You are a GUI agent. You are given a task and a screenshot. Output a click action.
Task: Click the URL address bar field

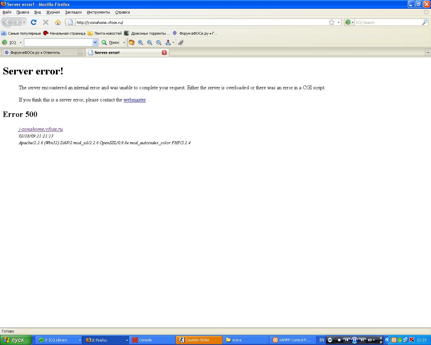click(199, 22)
